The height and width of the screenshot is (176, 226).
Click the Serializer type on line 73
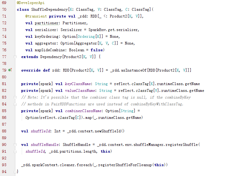[x=71, y=30]
